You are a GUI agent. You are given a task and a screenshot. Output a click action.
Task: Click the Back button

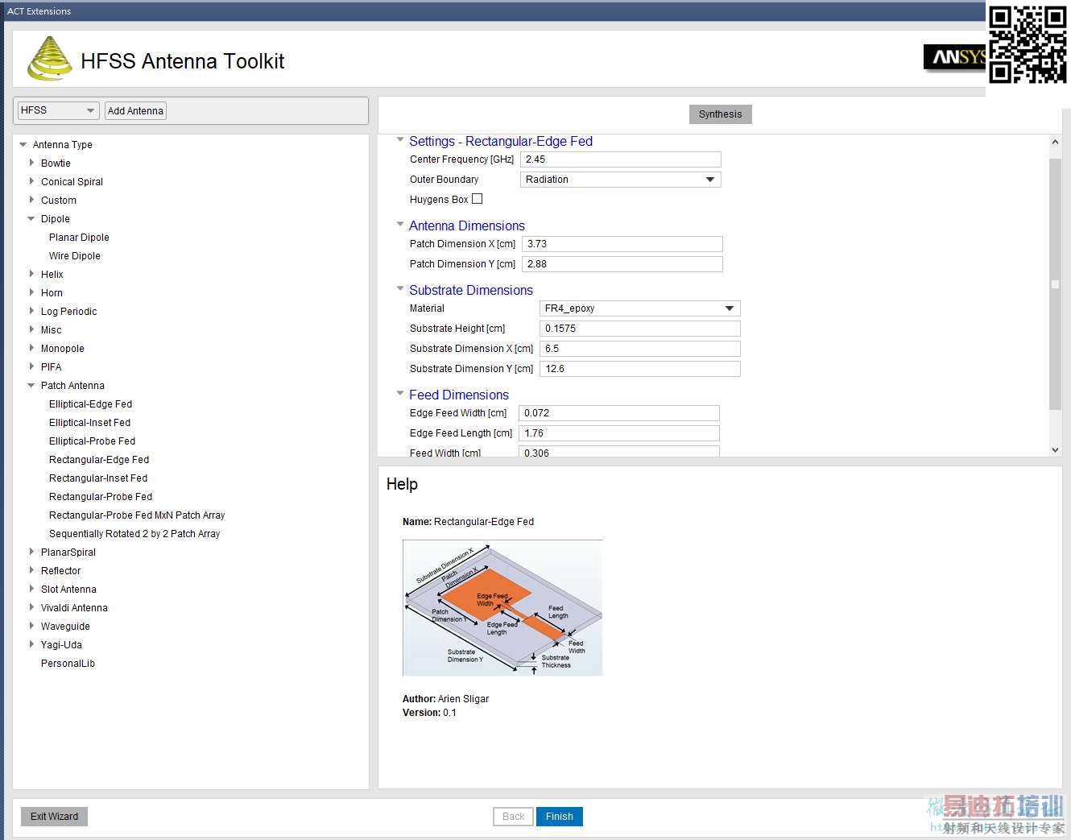pos(513,817)
